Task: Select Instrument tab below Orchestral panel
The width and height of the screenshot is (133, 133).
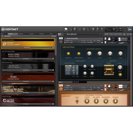Action: 79,82
